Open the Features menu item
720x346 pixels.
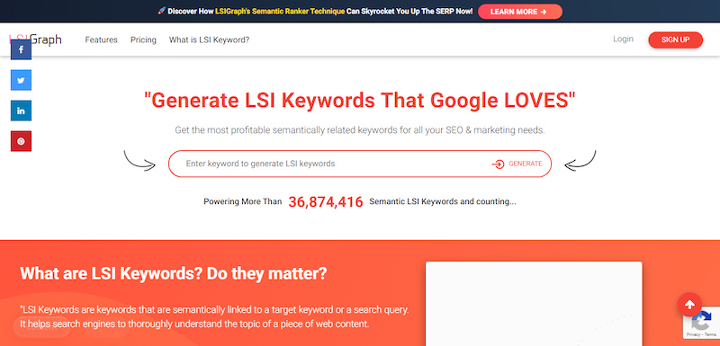101,40
